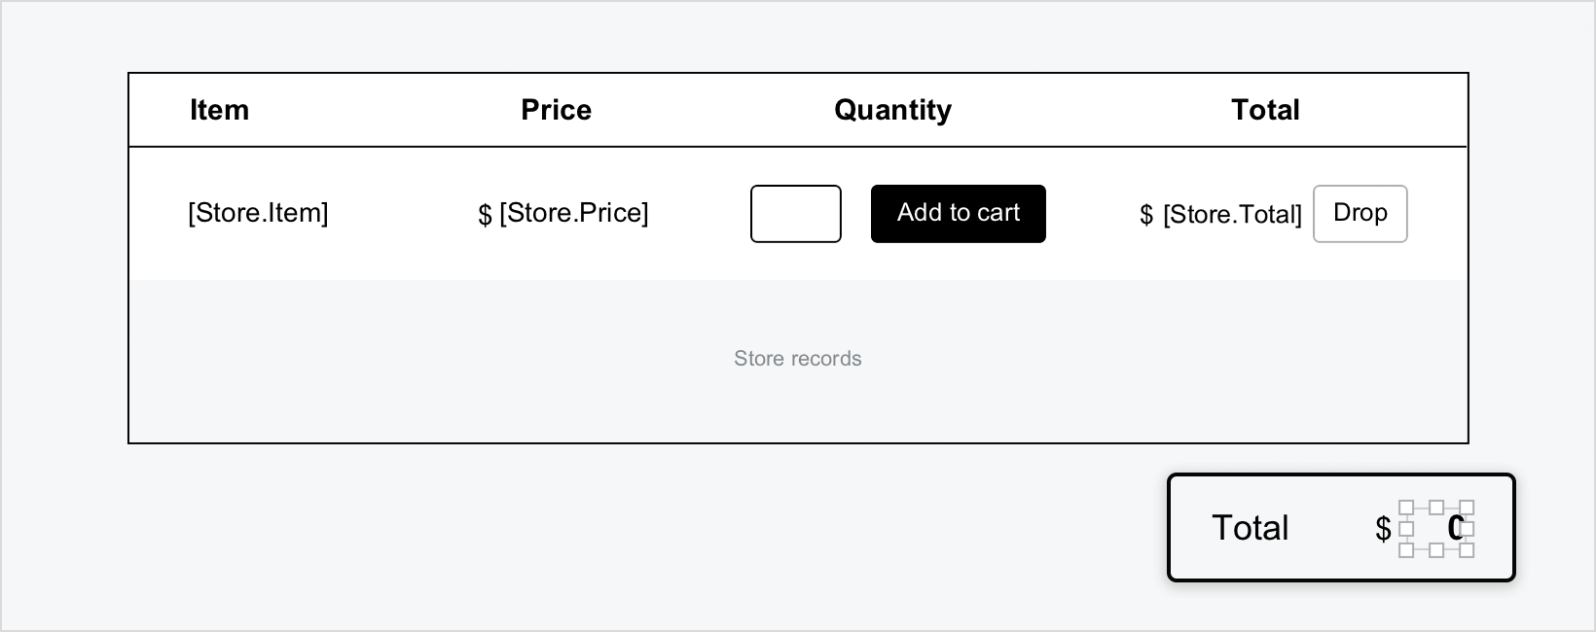Click the Add to cart button
Viewport: 1596px width, 632px height.
click(x=959, y=214)
